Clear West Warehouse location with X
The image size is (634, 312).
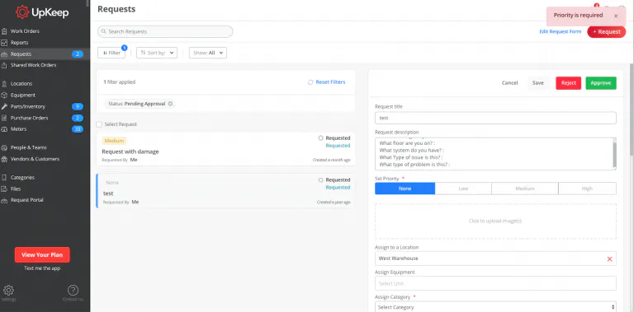pos(610,258)
